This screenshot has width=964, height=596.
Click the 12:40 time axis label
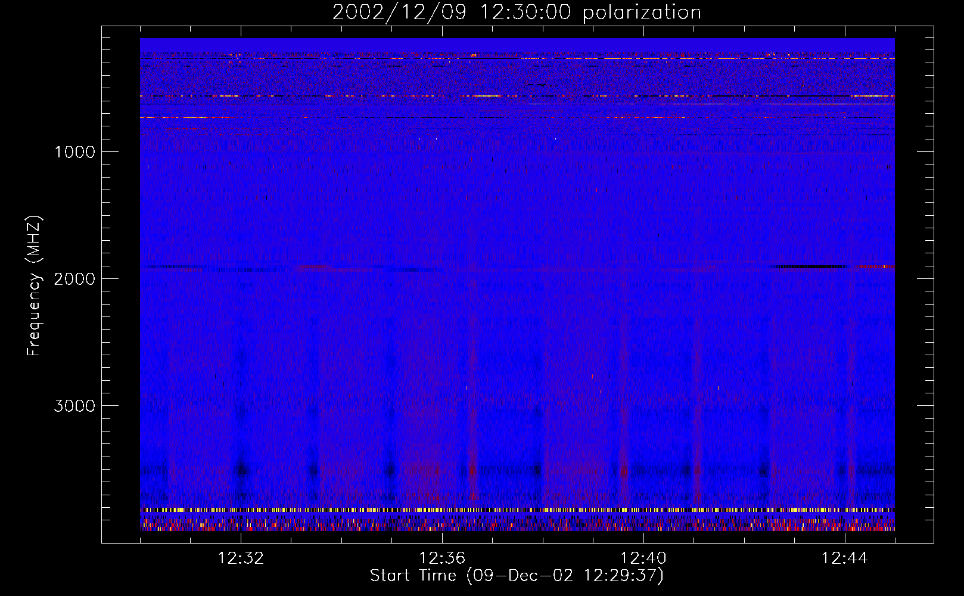(x=643, y=558)
